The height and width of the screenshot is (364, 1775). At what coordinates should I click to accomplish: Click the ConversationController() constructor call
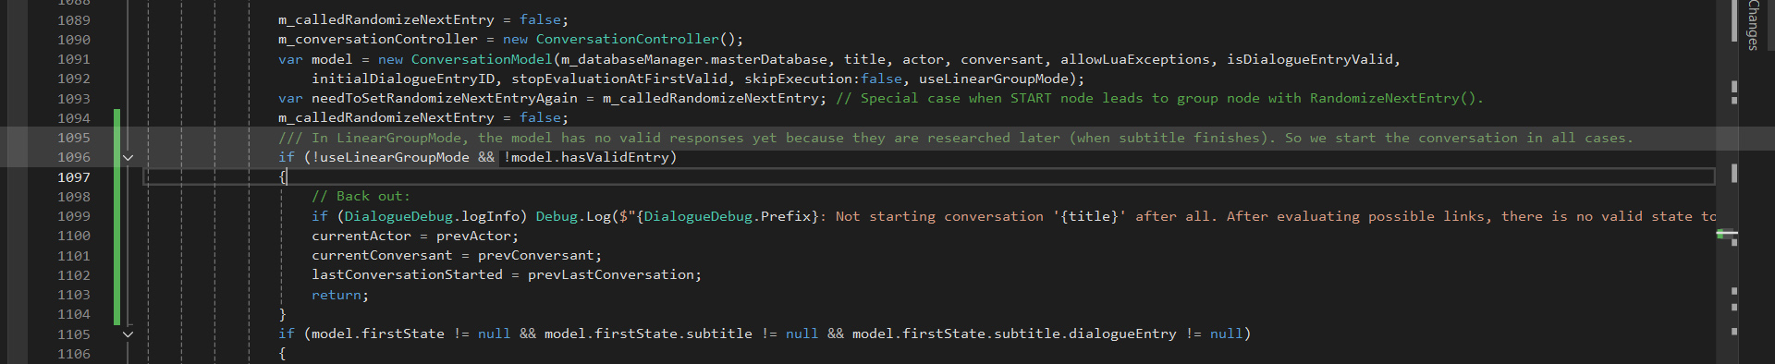pos(635,39)
